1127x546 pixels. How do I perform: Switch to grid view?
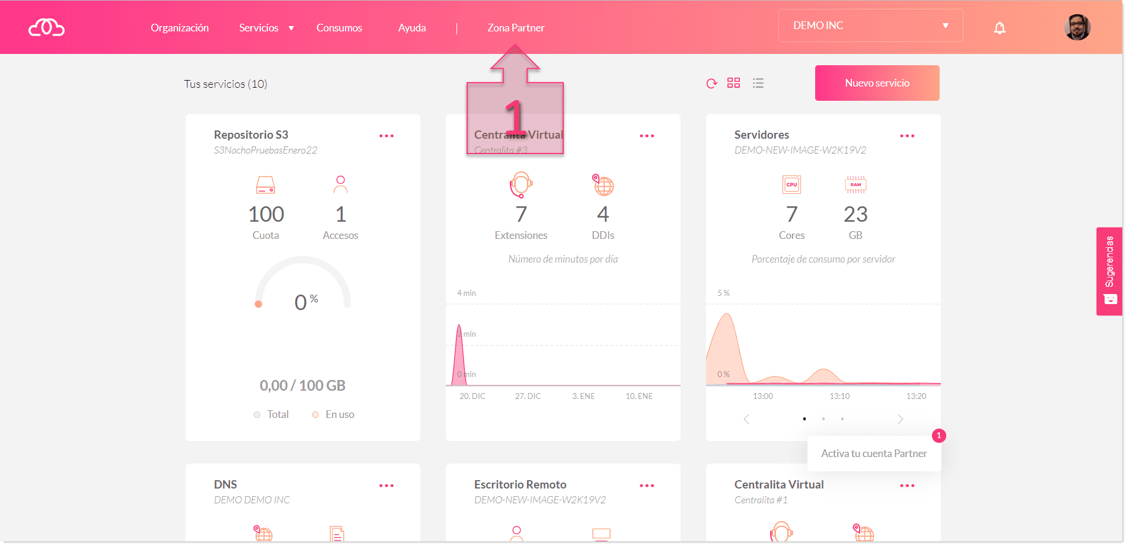point(734,83)
